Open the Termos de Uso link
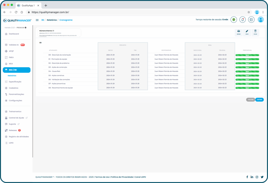 point(102,177)
